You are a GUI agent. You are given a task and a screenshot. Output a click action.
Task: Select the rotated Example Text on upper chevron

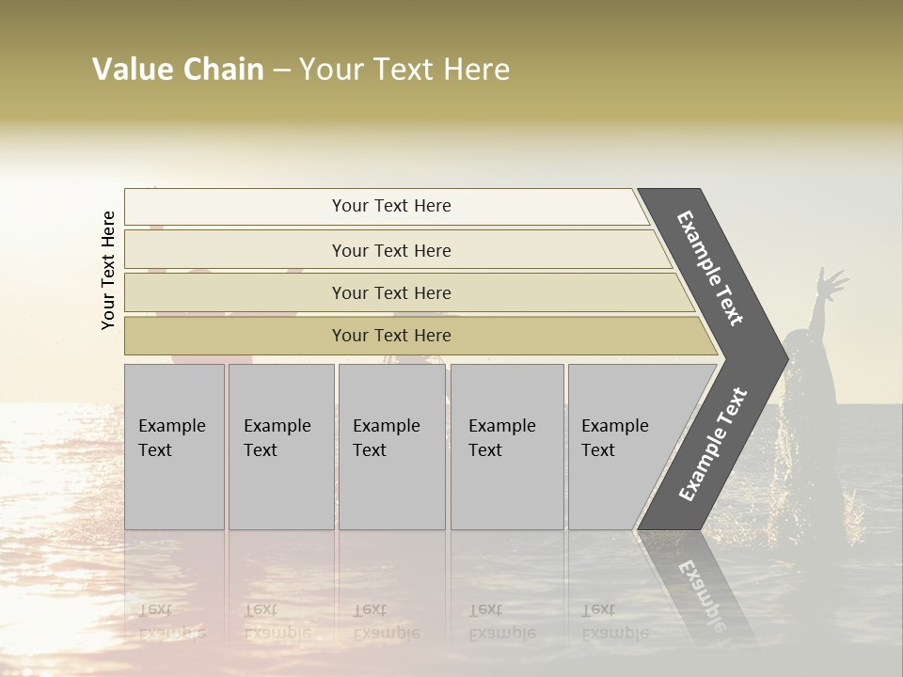click(709, 268)
